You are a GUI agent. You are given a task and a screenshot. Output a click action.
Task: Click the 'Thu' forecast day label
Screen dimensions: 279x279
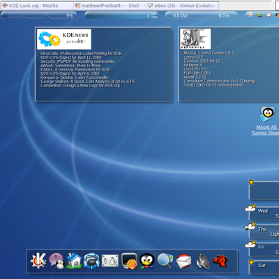(x=262, y=229)
